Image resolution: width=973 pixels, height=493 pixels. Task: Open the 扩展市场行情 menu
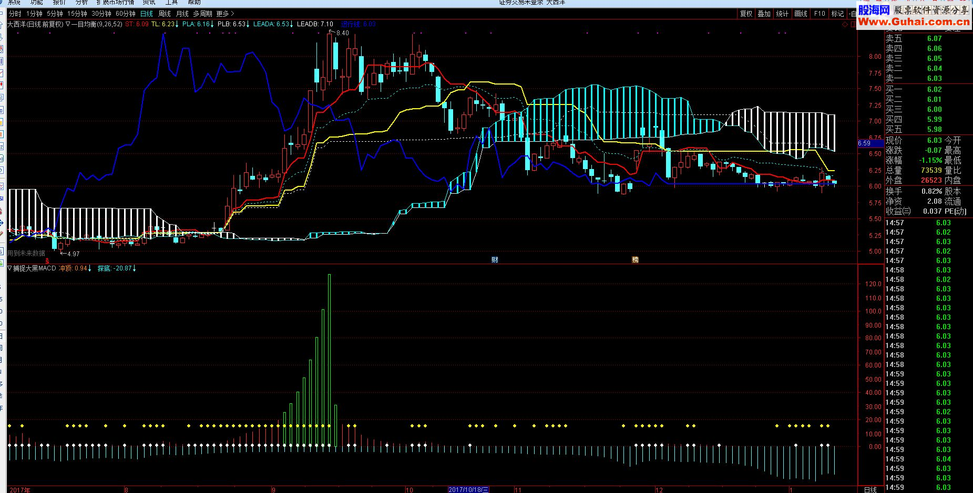(115, 2)
